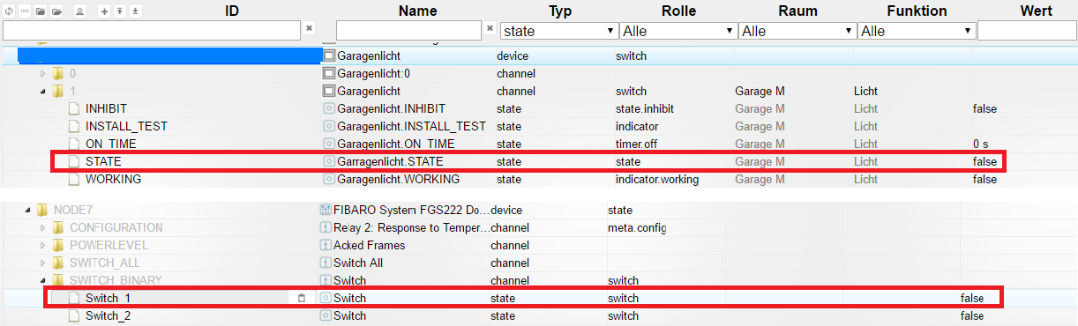Click the folder icon next to SWITCH_ALL
The image size is (1078, 326).
point(58,263)
